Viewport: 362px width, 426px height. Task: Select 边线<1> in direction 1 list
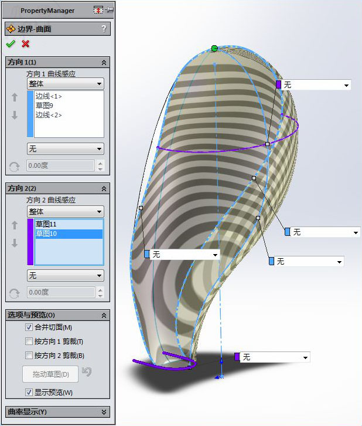point(49,96)
